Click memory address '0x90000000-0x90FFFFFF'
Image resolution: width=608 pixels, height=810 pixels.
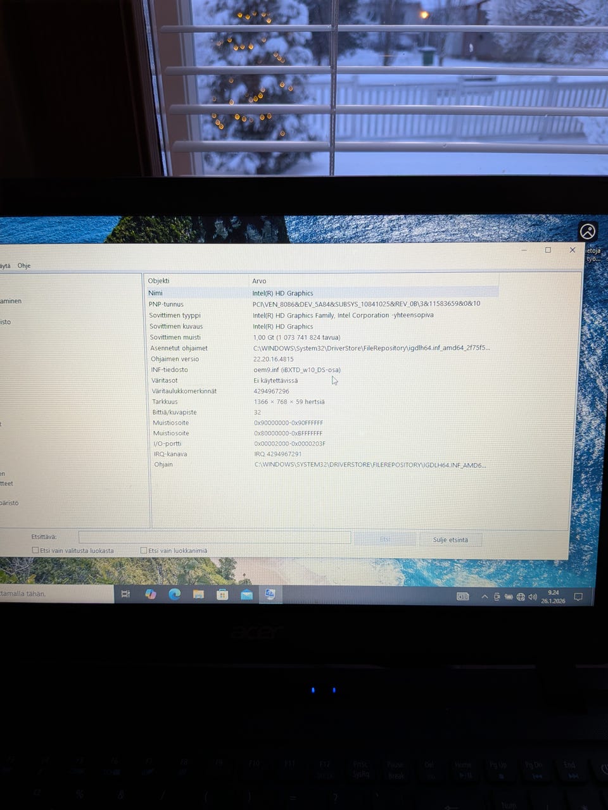tap(289, 423)
